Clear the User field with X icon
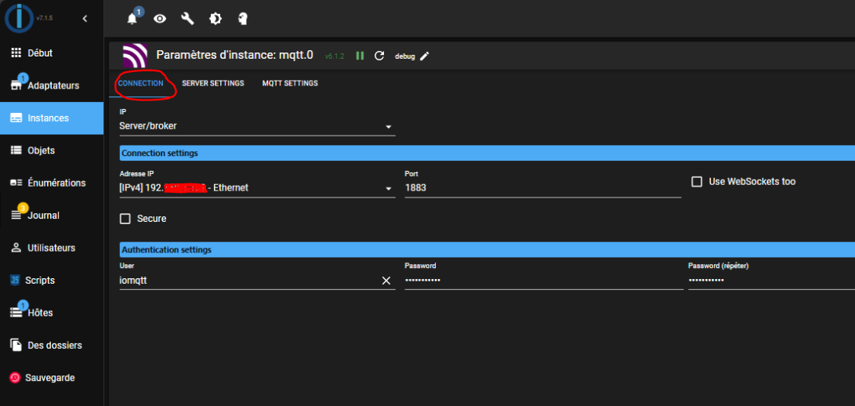Screen dimensions: 855x406 coord(386,281)
